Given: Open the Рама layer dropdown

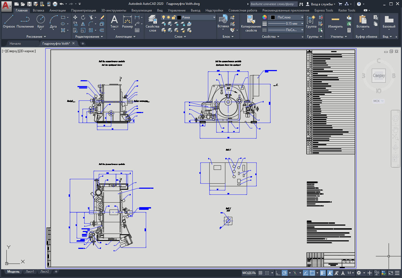Looking at the screenshot, I should tap(214, 17).
